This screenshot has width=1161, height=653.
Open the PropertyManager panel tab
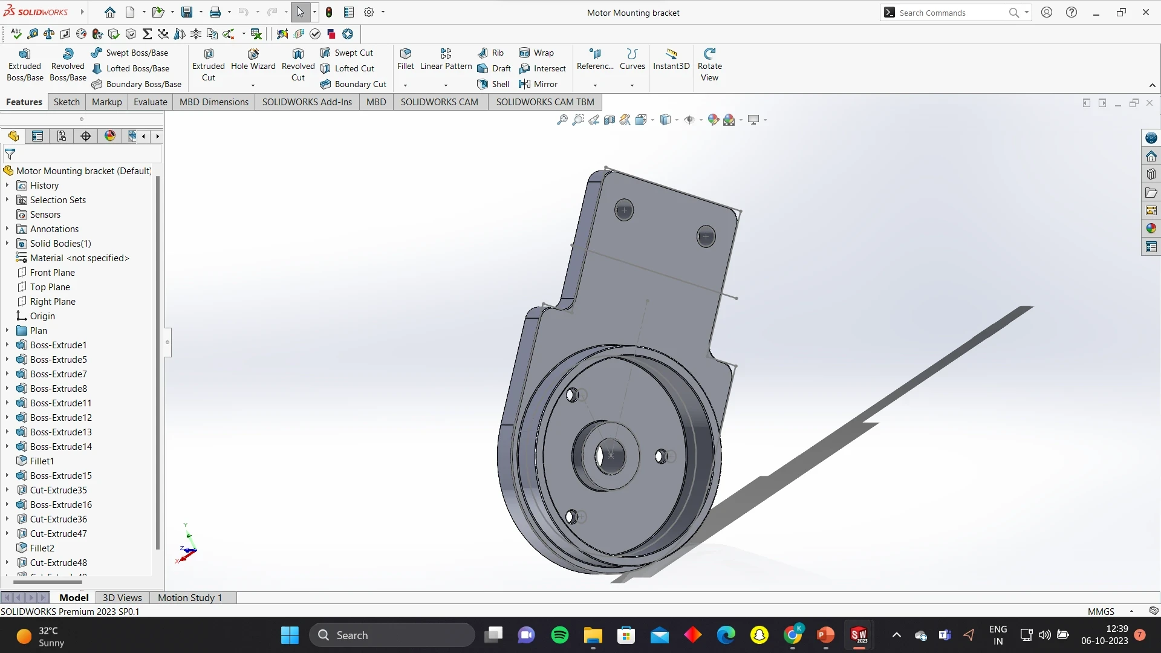(x=37, y=136)
